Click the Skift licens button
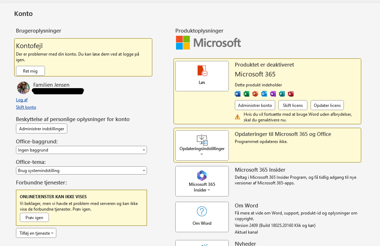Screen dimensions: 380x246 [293, 105]
